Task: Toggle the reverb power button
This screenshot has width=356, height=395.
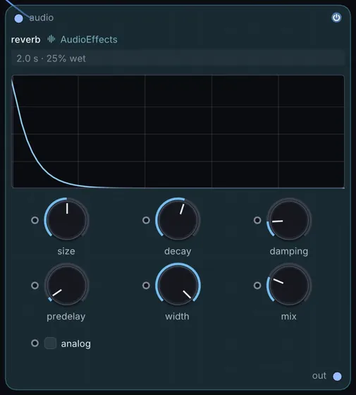Action: click(336, 18)
